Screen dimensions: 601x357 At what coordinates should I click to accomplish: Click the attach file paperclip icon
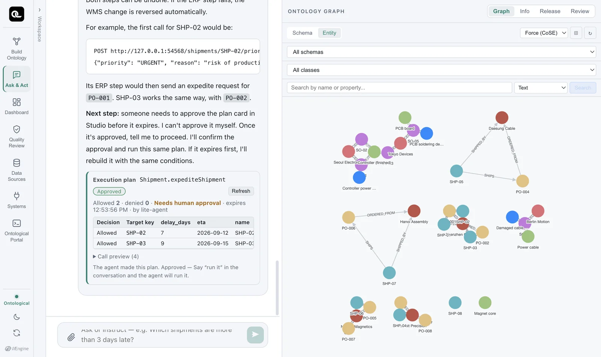tap(71, 337)
